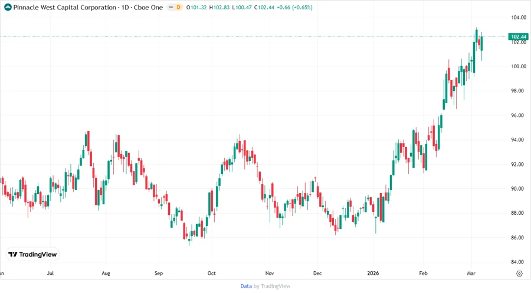Click the 84.00 price axis label

coord(519,262)
